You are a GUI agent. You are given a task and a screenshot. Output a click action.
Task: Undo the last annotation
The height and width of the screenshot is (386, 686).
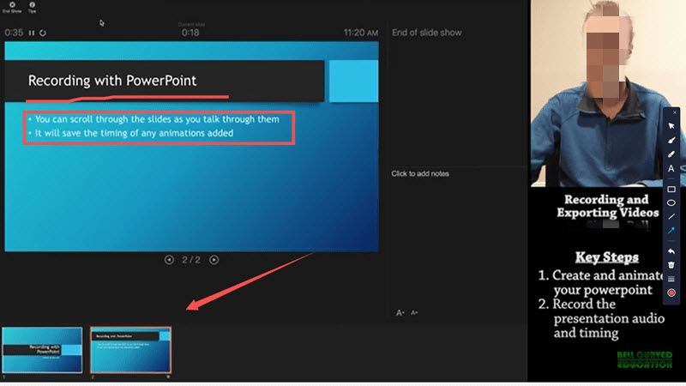coord(671,251)
